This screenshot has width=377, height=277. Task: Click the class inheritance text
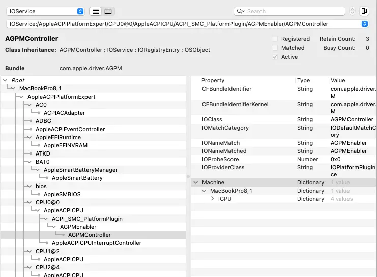[x=135, y=50]
